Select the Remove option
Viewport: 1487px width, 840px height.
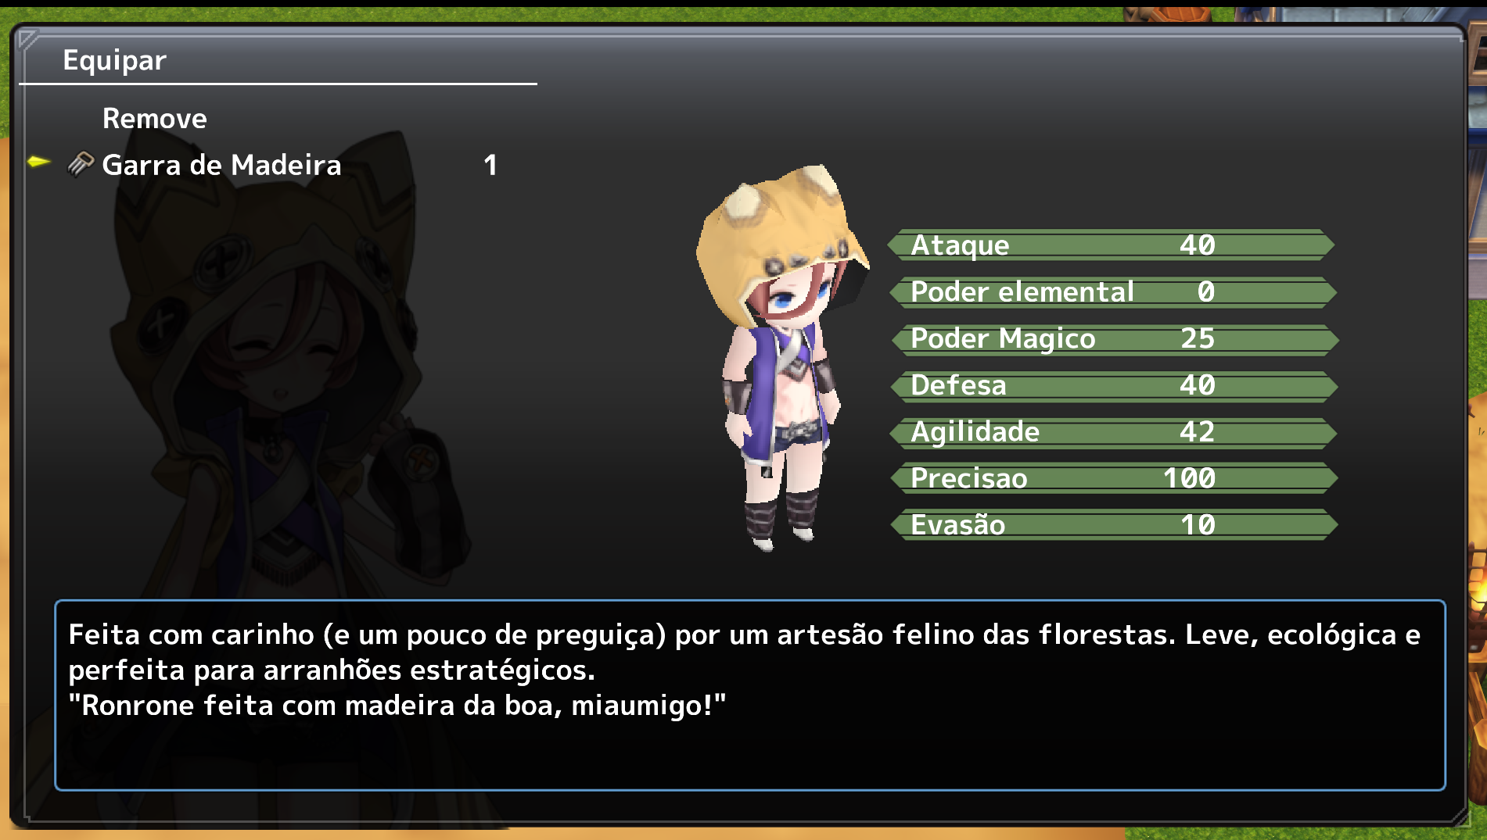click(155, 119)
